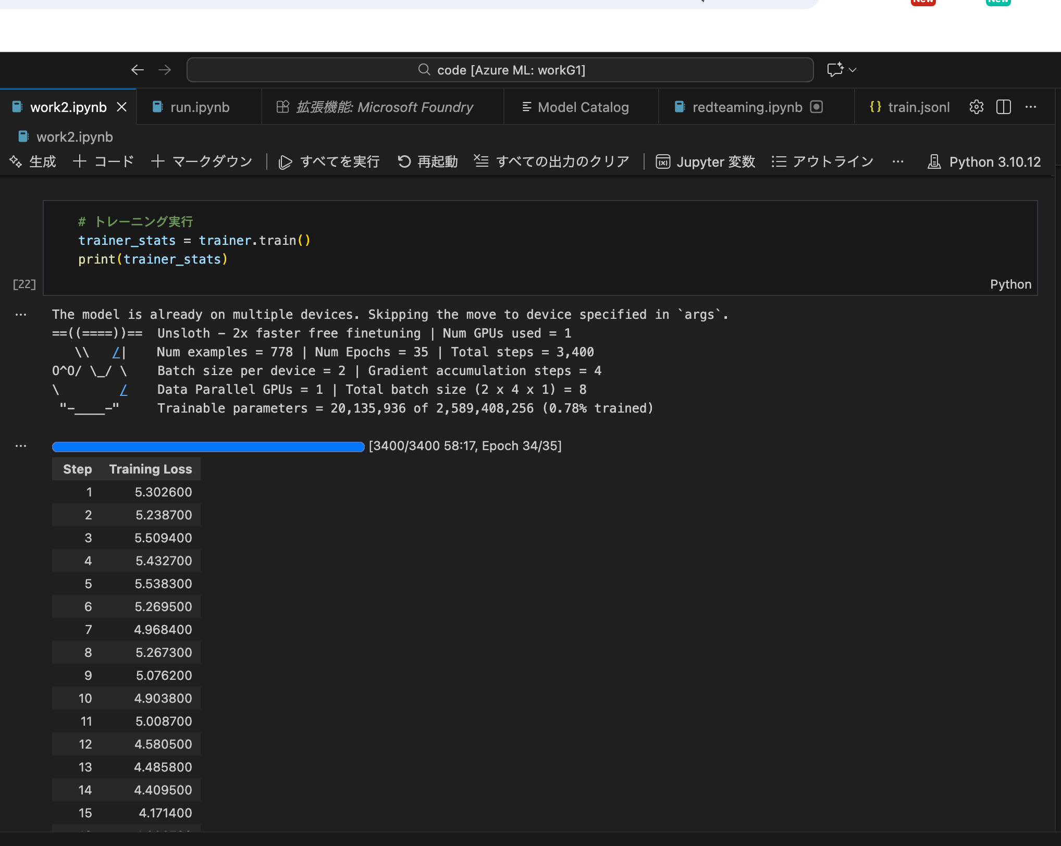Open the Model Catalog tab

pyautogui.click(x=582, y=107)
